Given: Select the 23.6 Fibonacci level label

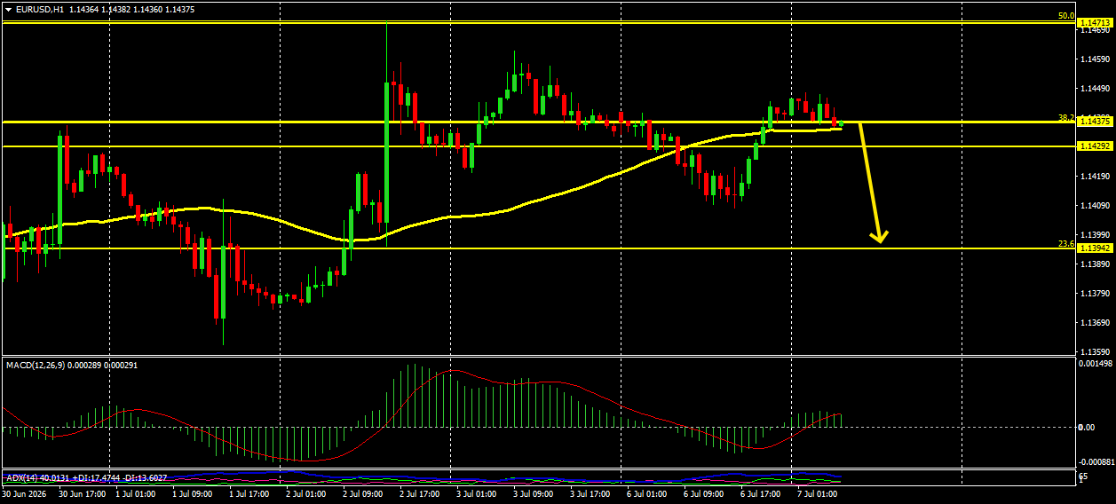Looking at the screenshot, I should 1066,243.
